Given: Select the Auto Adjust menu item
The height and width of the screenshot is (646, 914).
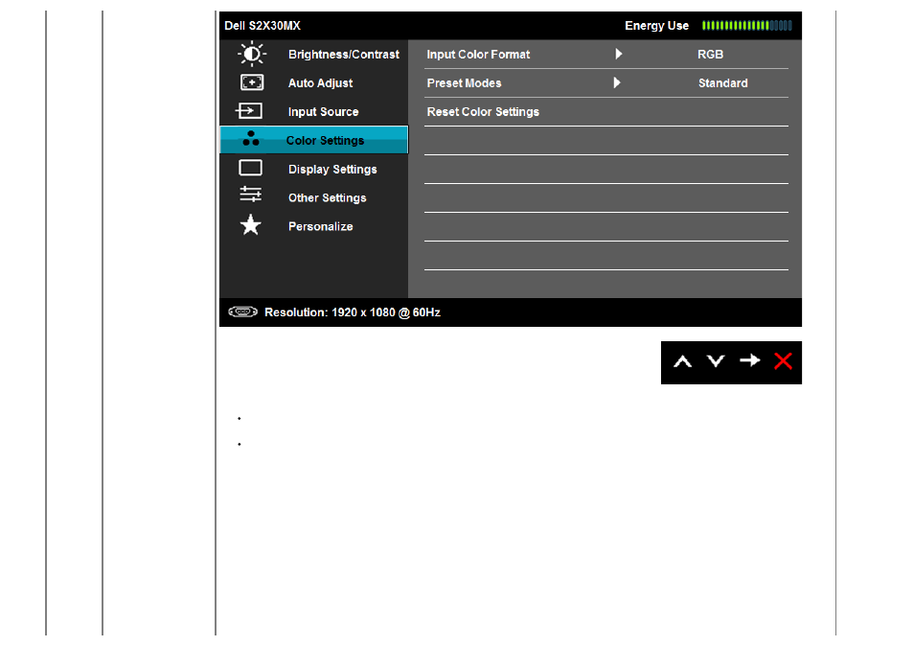Looking at the screenshot, I should 320,82.
